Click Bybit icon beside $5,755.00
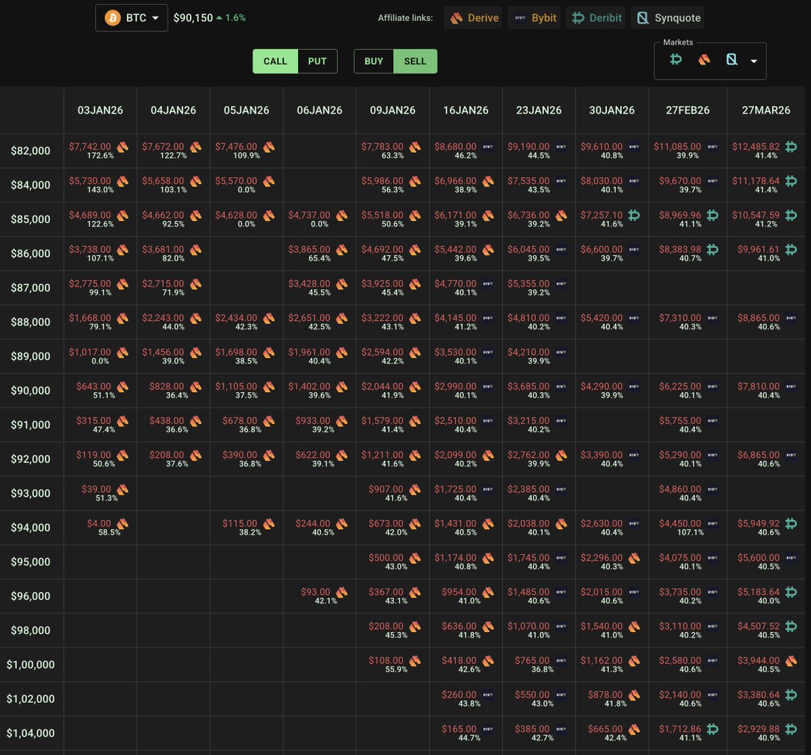 712,420
